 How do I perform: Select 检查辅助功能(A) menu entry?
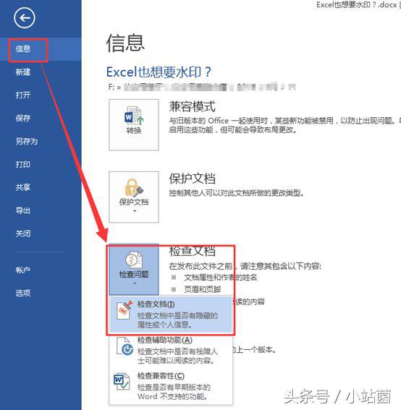click(171, 350)
